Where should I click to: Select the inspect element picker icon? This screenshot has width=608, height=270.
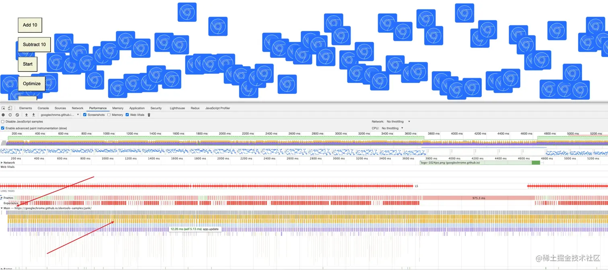(x=3, y=108)
